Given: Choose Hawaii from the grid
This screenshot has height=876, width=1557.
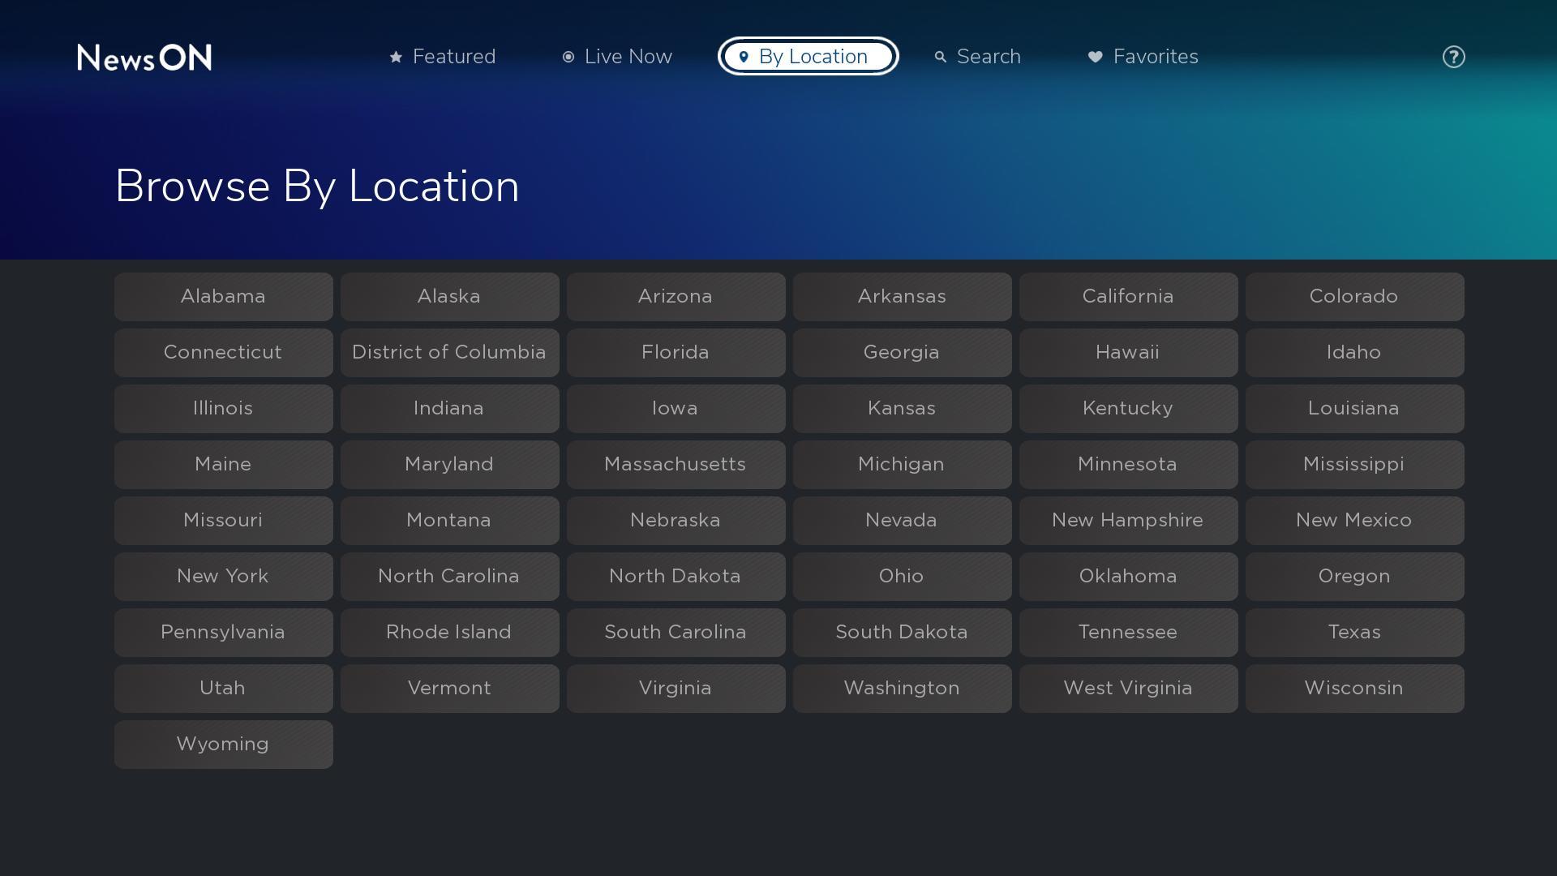Looking at the screenshot, I should tap(1128, 352).
